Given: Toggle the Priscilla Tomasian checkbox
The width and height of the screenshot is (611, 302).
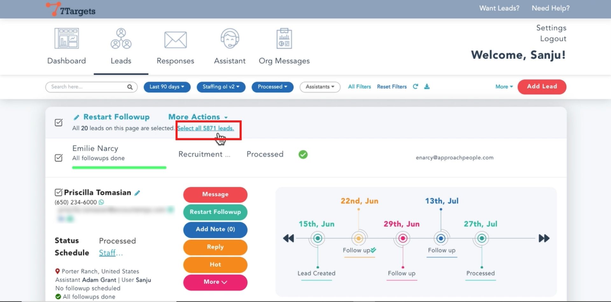Looking at the screenshot, I should tap(59, 192).
